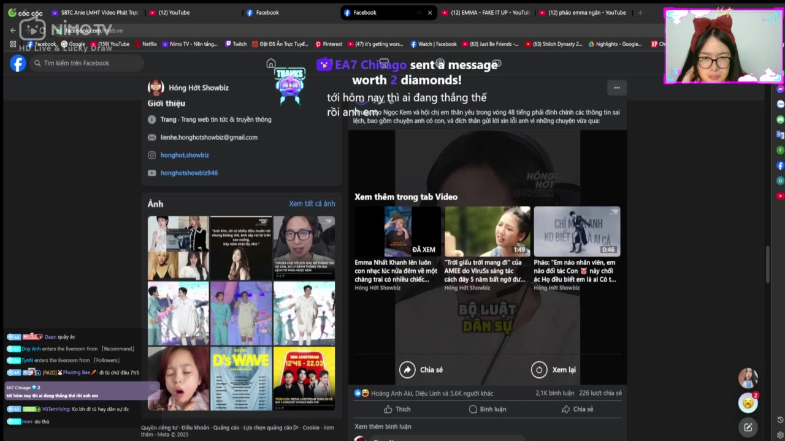The image size is (785, 441).
Task: Open the Pinterest bookmark
Action: pyautogui.click(x=329, y=44)
